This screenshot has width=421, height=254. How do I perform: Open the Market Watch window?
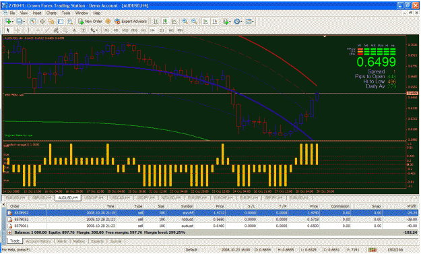click(33, 22)
